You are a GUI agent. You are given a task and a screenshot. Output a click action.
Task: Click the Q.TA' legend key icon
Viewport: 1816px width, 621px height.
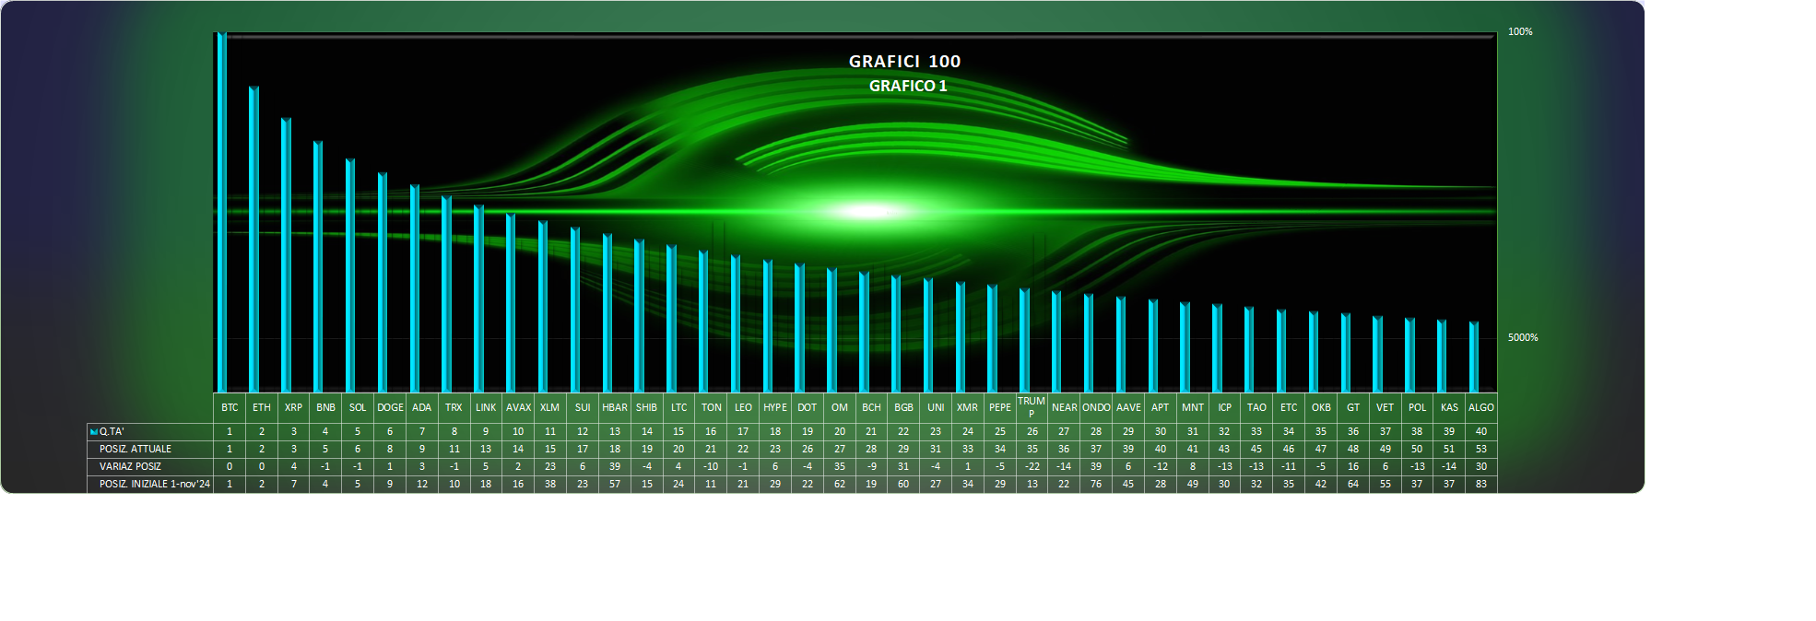click(x=93, y=432)
